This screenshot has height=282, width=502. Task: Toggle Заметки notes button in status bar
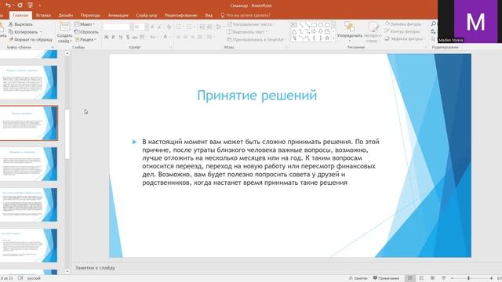[358, 278]
